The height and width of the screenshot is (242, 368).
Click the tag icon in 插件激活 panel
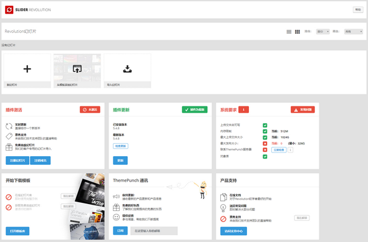point(9,136)
